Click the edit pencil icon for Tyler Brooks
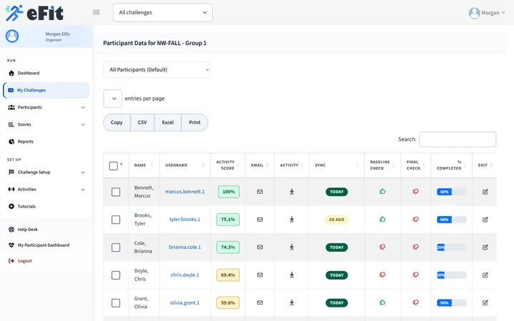 pyautogui.click(x=485, y=220)
